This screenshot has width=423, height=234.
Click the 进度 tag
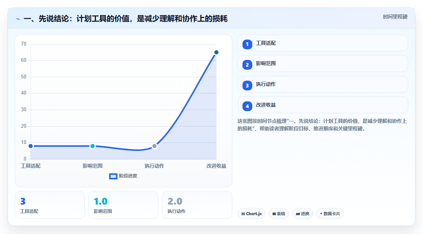[303, 214]
